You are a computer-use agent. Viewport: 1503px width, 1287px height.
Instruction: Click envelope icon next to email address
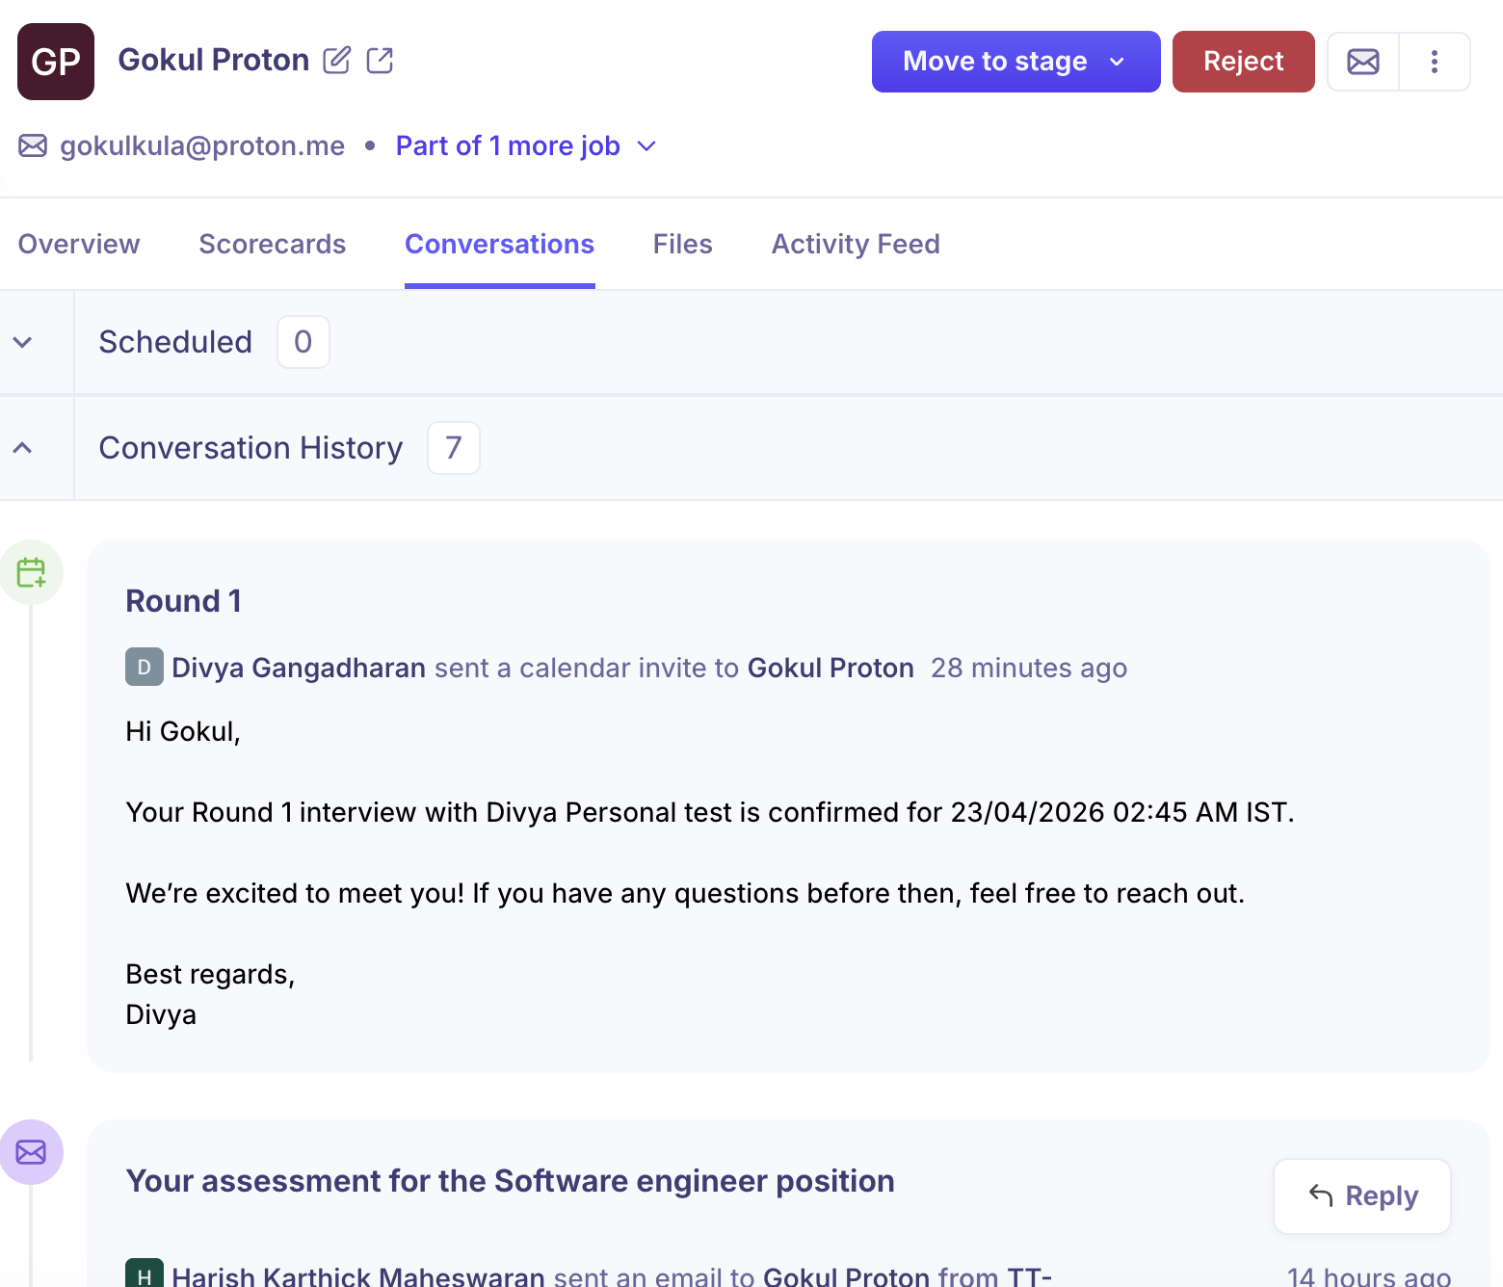tap(33, 145)
